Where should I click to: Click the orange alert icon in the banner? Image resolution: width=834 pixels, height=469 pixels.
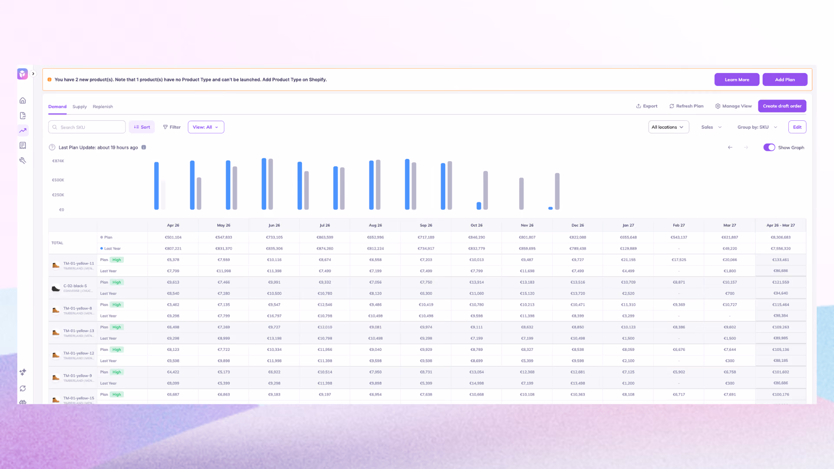(x=50, y=79)
